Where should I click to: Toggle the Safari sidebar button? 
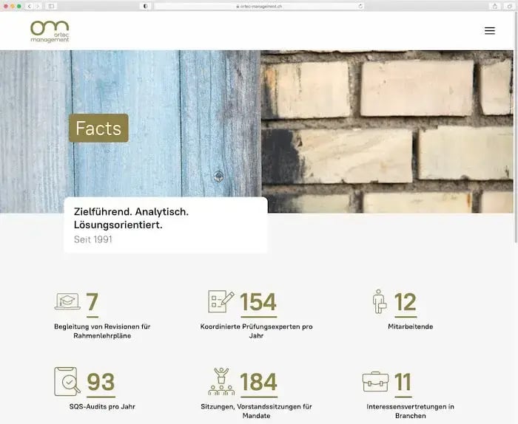point(52,6)
